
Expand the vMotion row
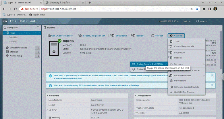[135, 113]
